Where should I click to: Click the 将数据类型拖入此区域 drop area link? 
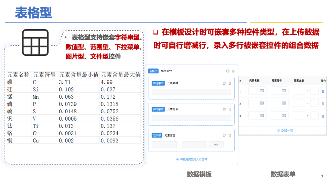tap(191, 159)
